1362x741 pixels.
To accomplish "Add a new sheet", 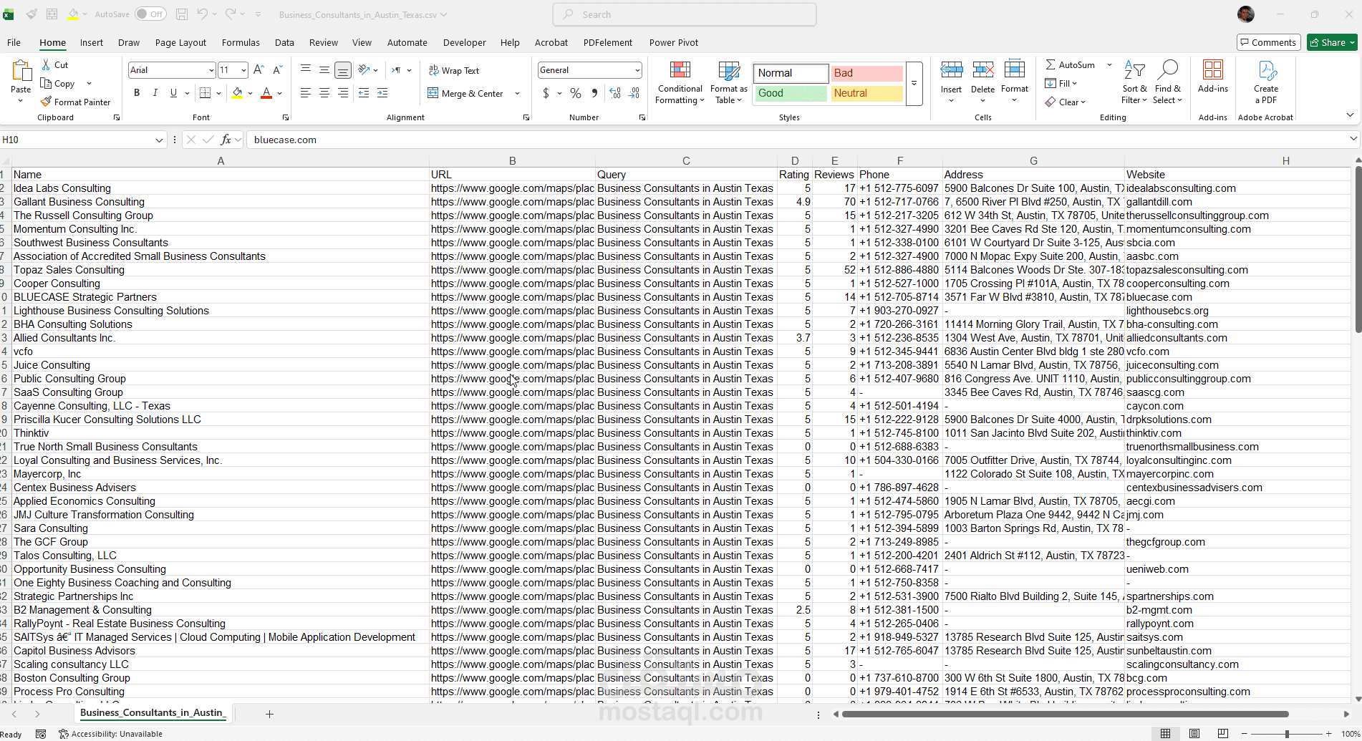I will 269,714.
